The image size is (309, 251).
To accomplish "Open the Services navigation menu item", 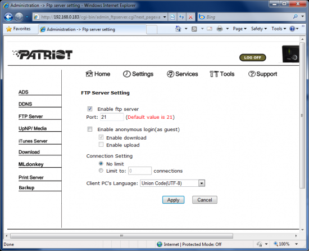I will [x=182, y=74].
